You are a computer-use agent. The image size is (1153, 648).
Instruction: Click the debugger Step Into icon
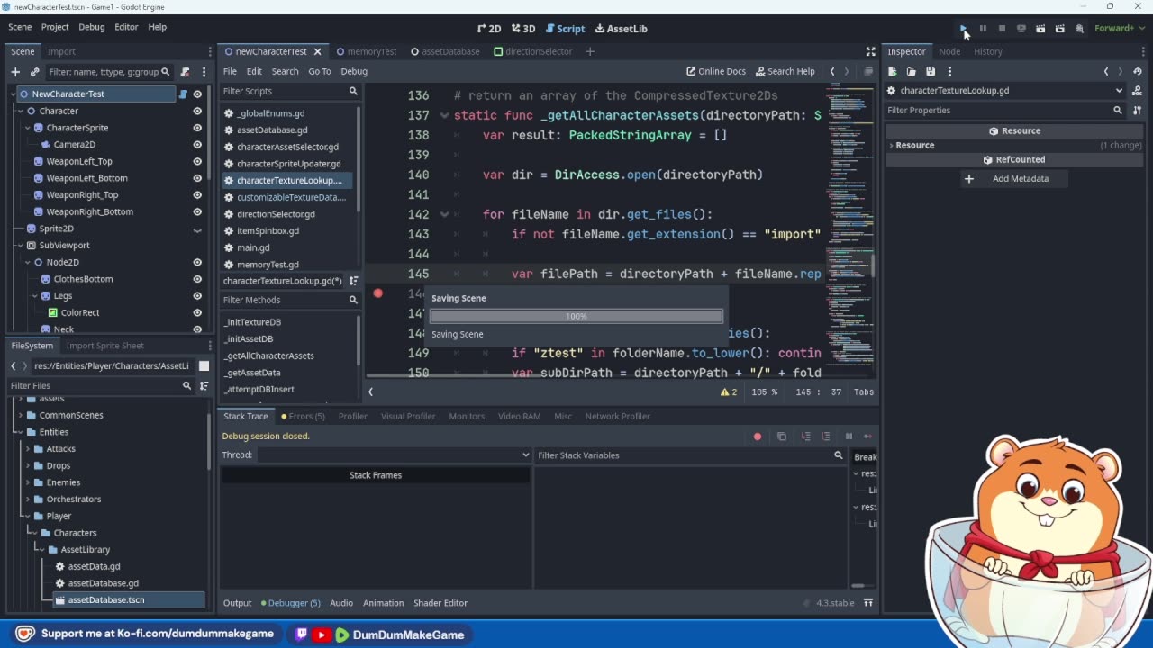pos(806,436)
